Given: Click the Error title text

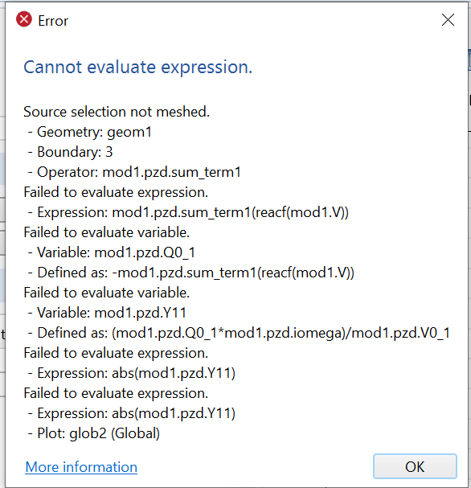Looking at the screenshot, I should click(x=53, y=21).
